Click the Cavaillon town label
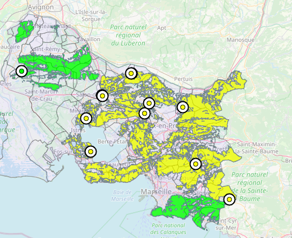This screenshot has width=292, height=238. [88, 39]
